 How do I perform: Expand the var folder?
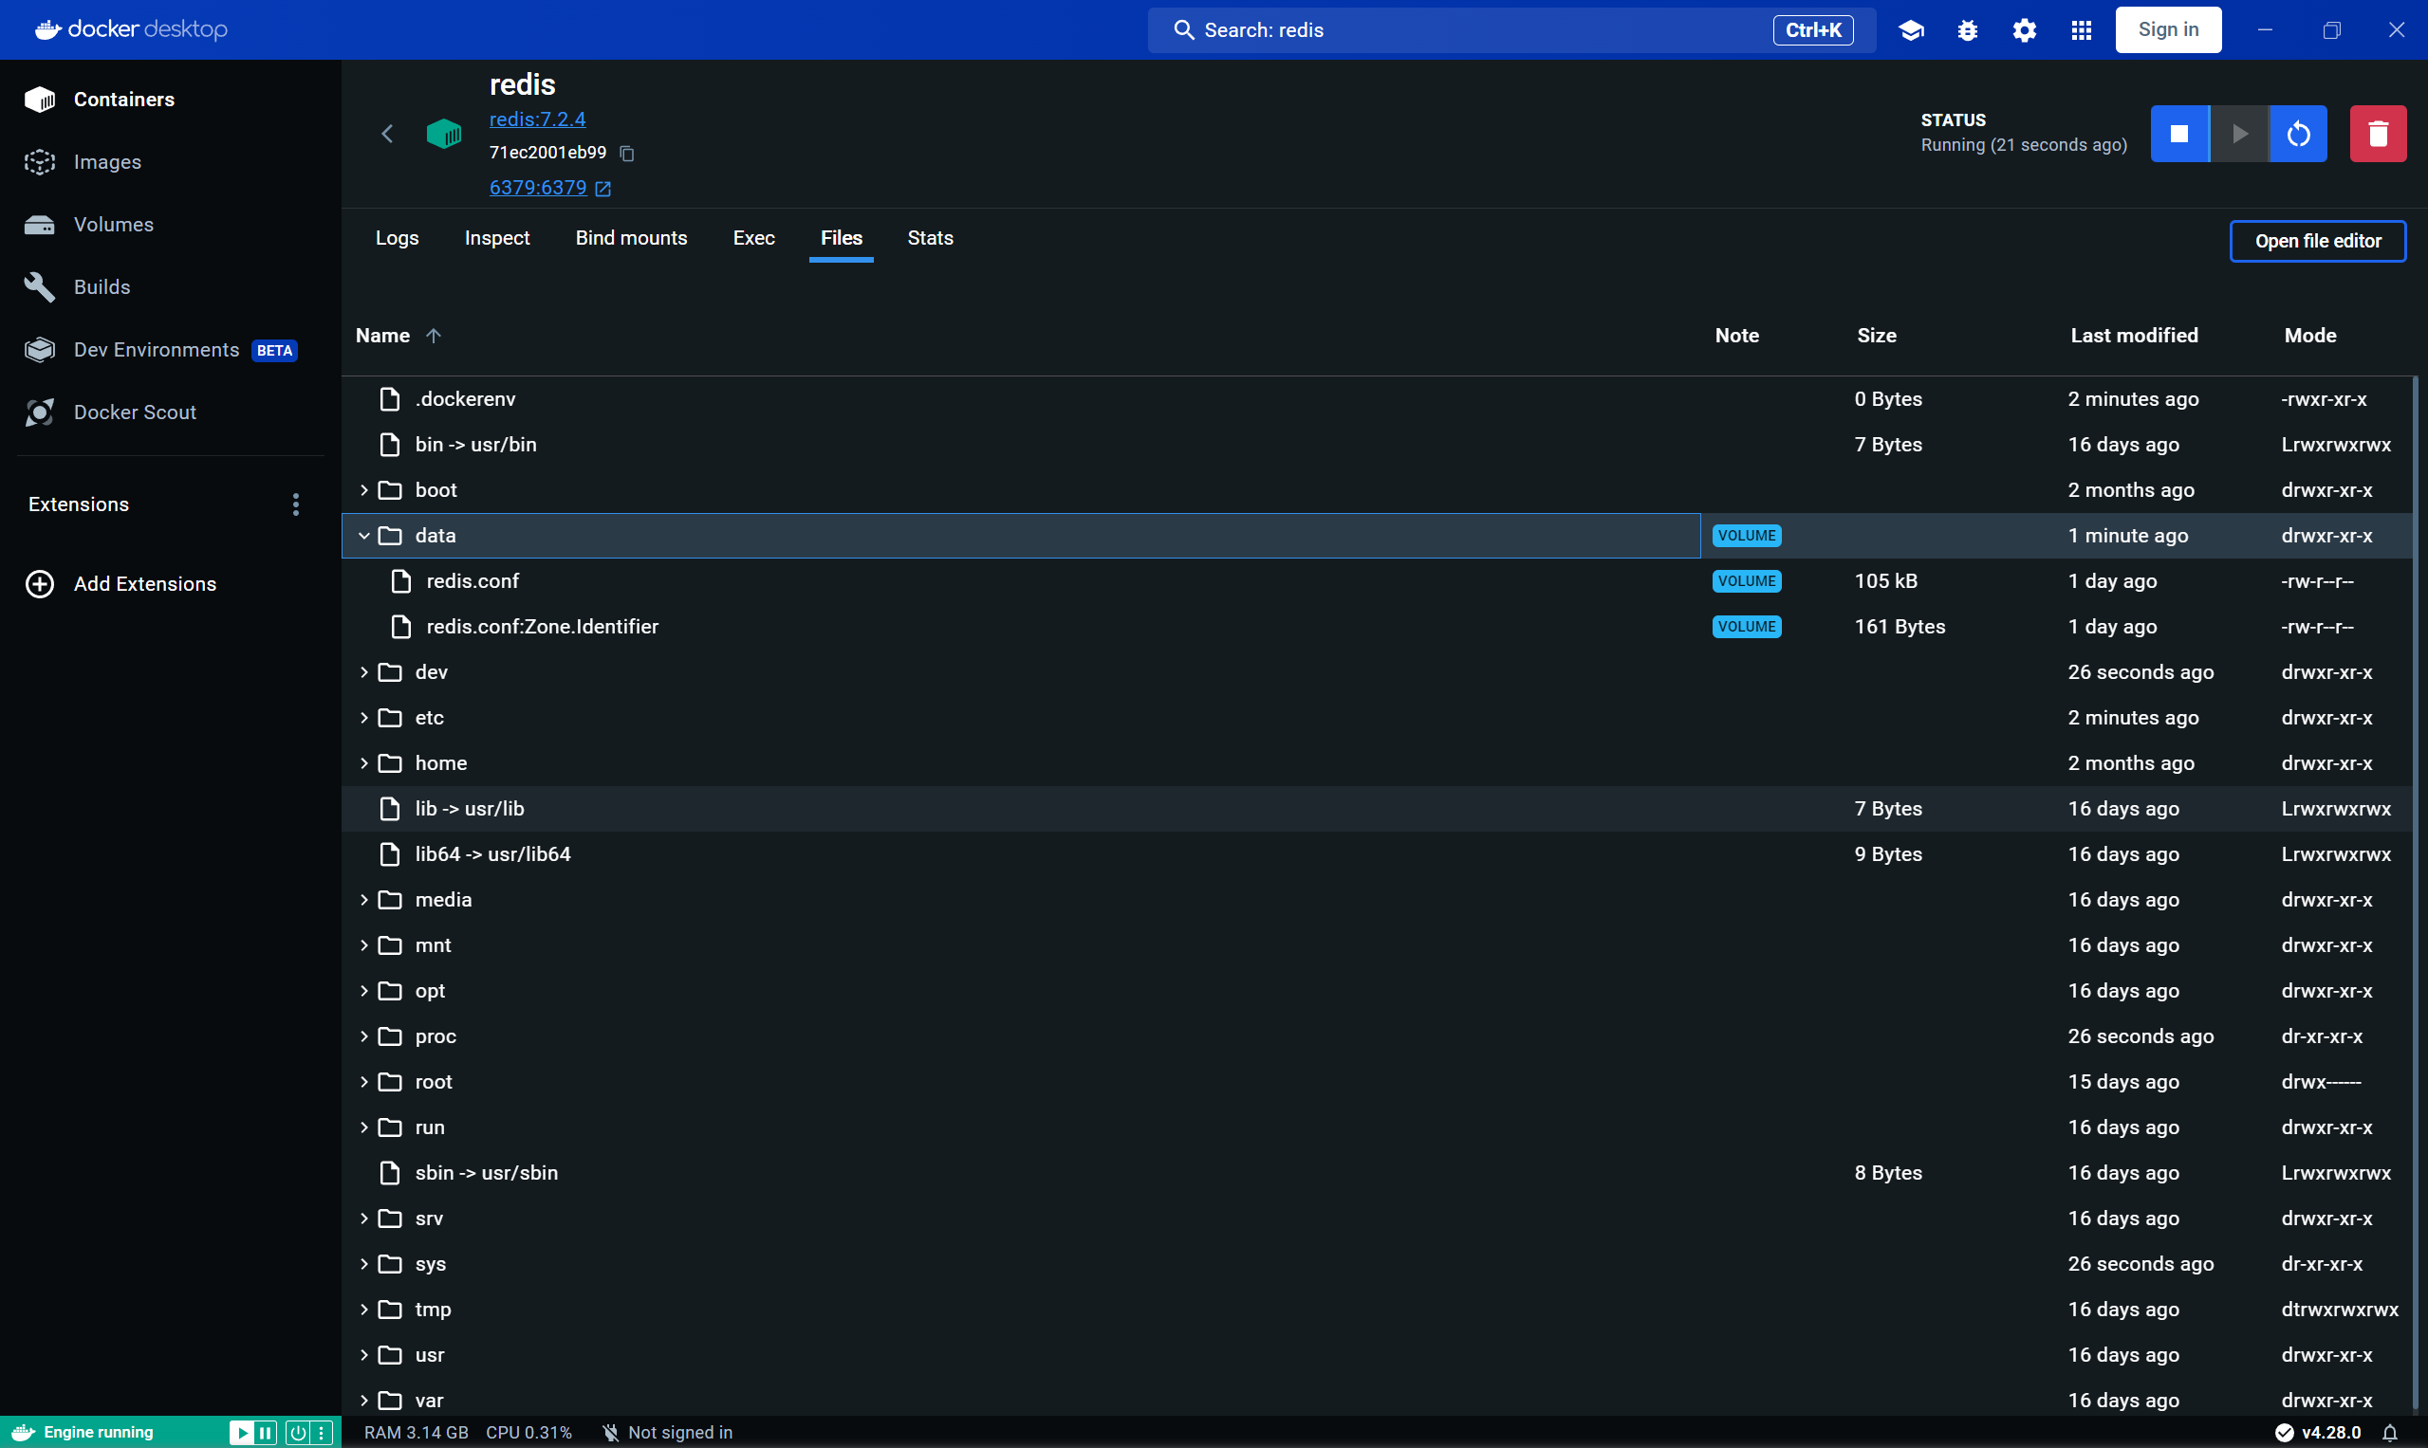tap(364, 1401)
